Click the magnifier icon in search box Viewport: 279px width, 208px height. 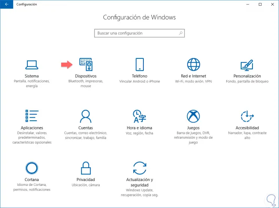tap(181, 33)
